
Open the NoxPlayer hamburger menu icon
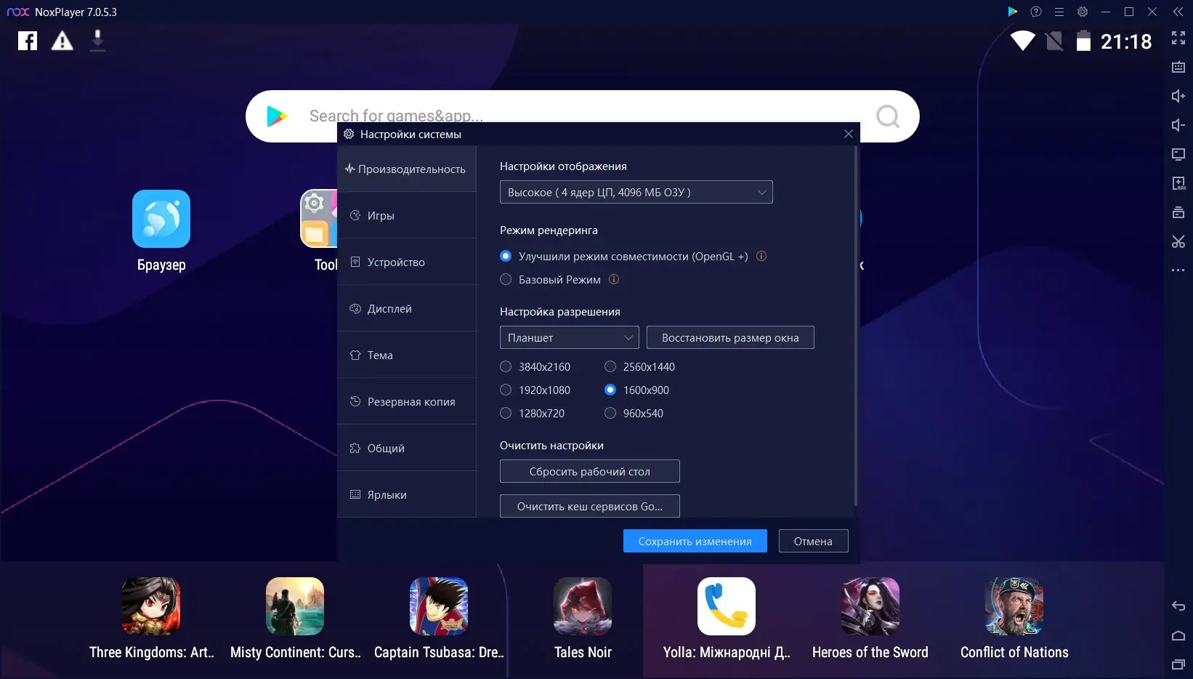pyautogui.click(x=1059, y=12)
